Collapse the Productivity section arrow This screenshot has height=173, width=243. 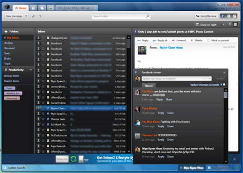31,70
